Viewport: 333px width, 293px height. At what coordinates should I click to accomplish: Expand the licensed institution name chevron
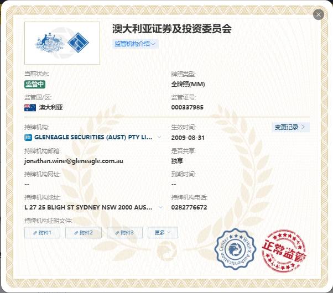pyautogui.click(x=159, y=137)
